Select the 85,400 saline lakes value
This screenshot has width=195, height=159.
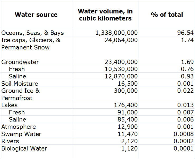point(127,119)
